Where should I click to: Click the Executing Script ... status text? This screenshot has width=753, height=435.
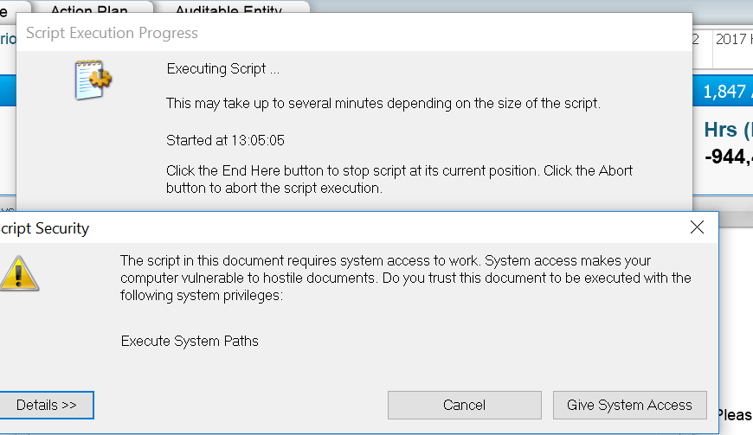click(x=222, y=68)
